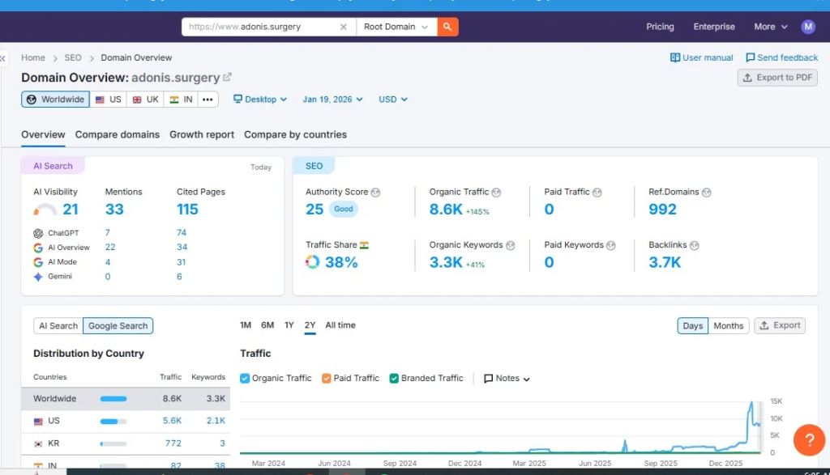Open the orange help question mark bubble
Screen dimensions: 830x475
pos(808,439)
